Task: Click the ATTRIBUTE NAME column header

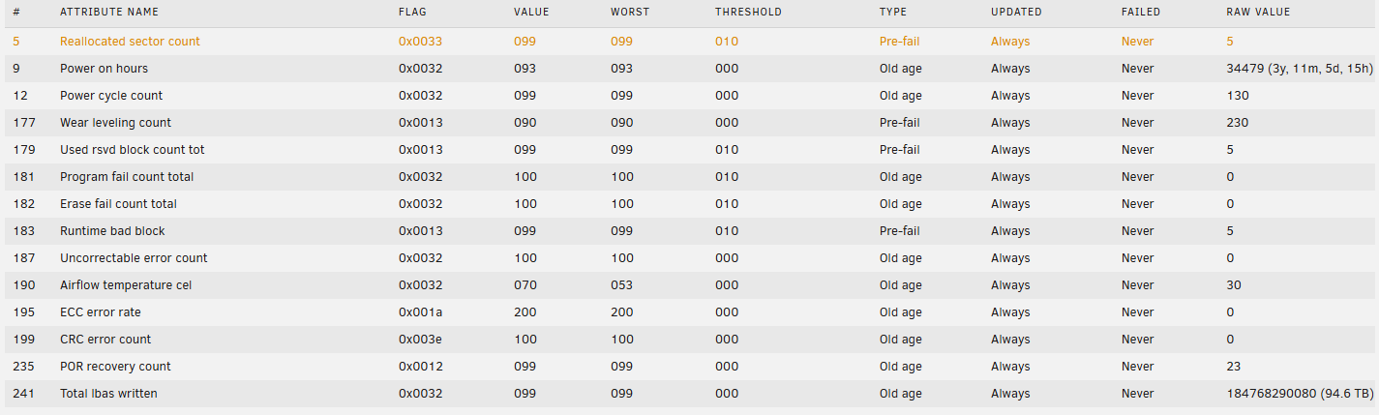Action: point(108,12)
